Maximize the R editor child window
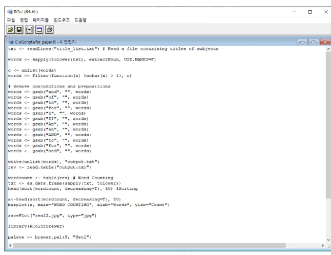This screenshot has height=255, width=331. 314,42
